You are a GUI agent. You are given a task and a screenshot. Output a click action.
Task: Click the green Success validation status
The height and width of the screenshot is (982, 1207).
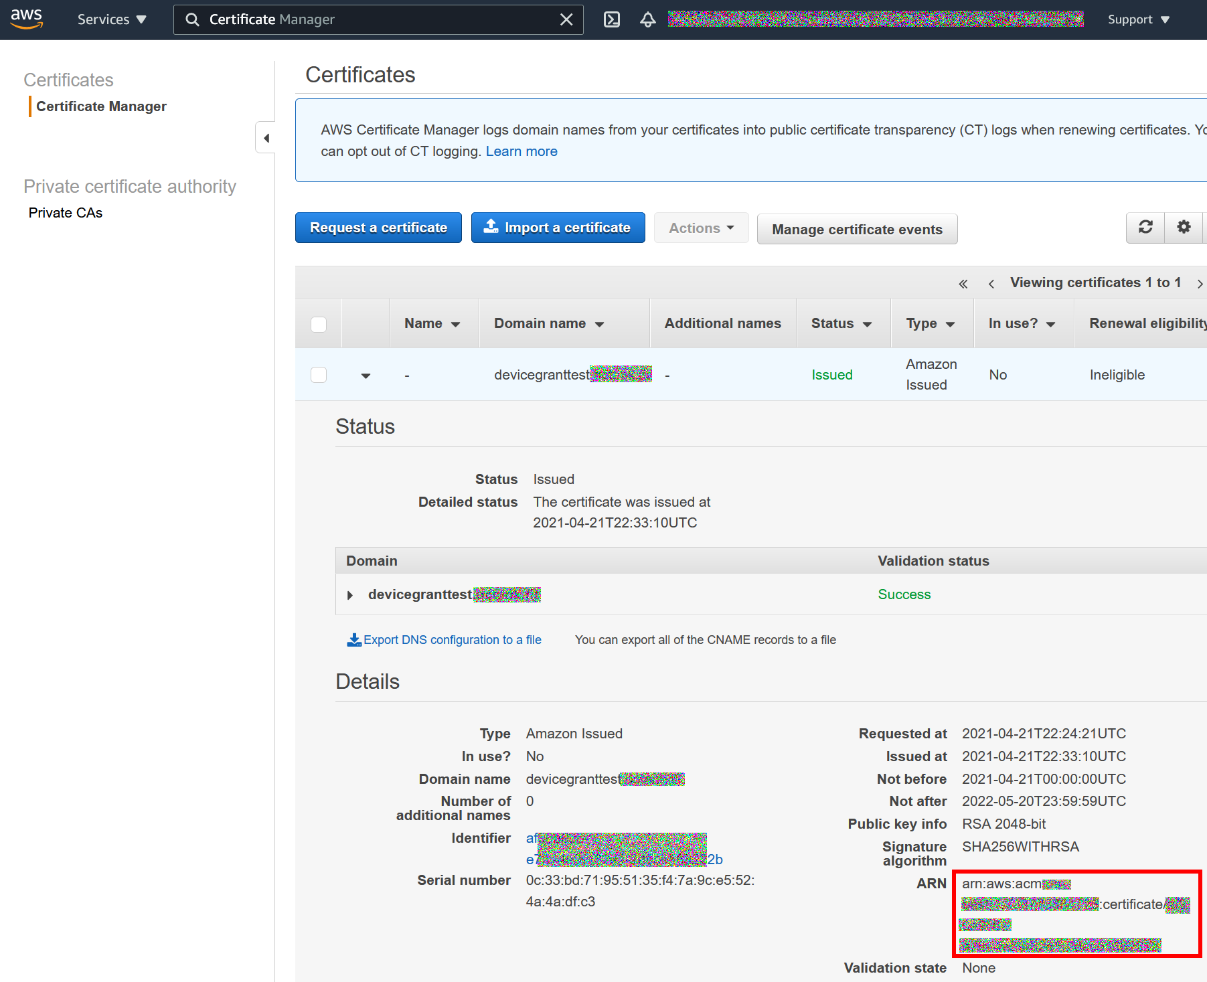point(904,594)
